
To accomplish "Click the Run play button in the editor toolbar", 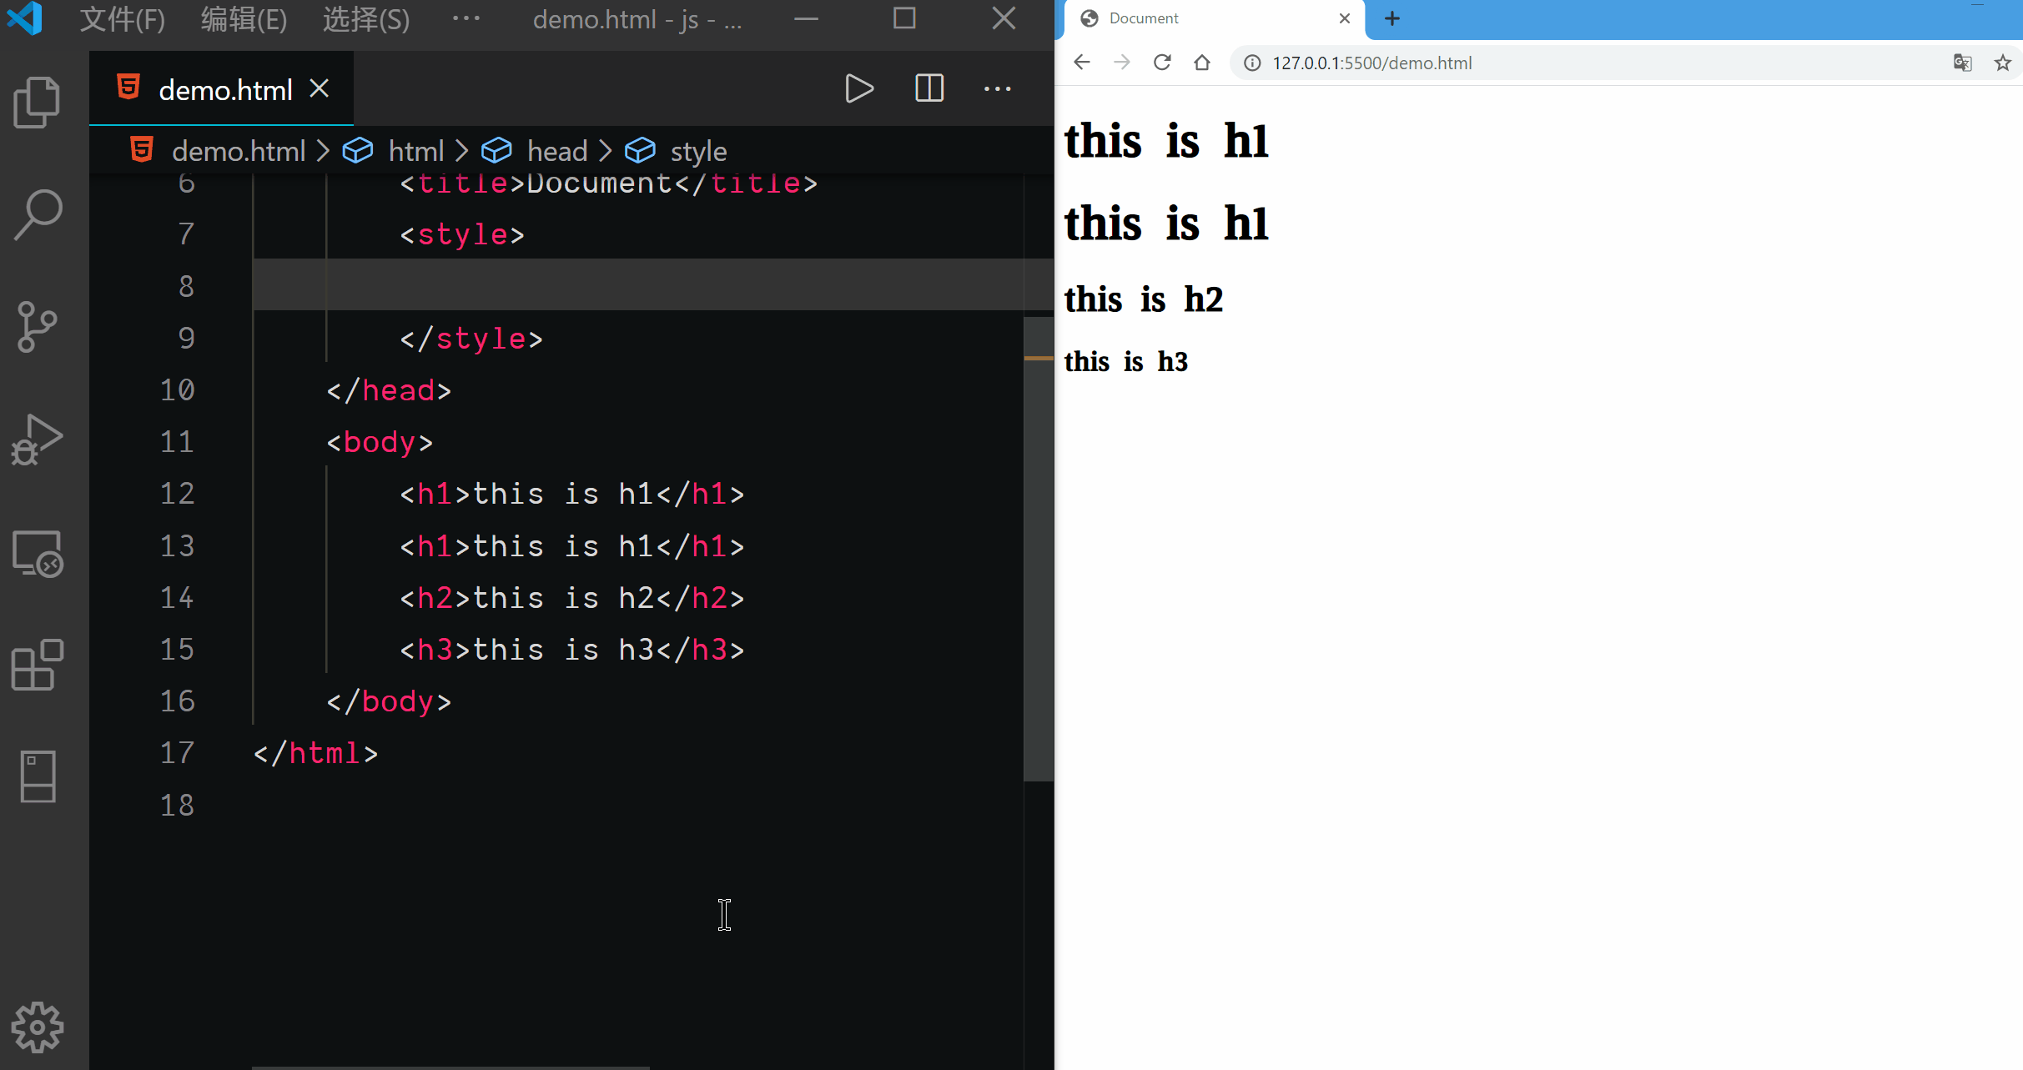I will pos(858,88).
